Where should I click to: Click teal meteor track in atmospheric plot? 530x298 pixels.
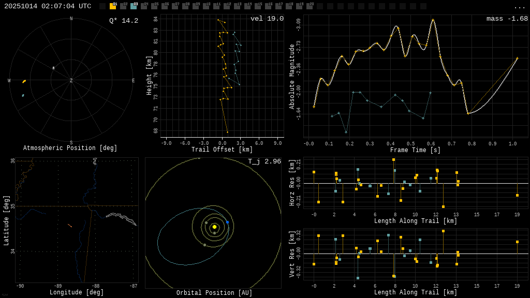pyautogui.click(x=23, y=96)
